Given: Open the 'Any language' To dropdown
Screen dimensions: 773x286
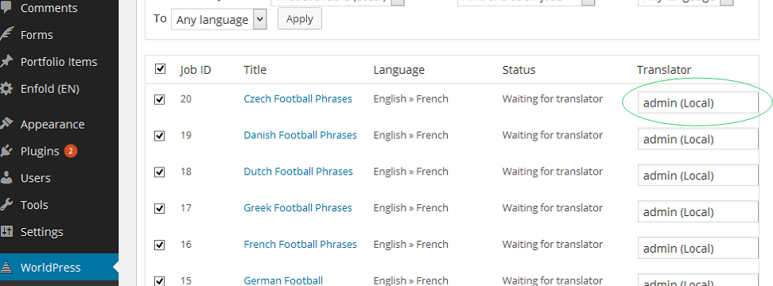Looking at the screenshot, I should click(219, 20).
